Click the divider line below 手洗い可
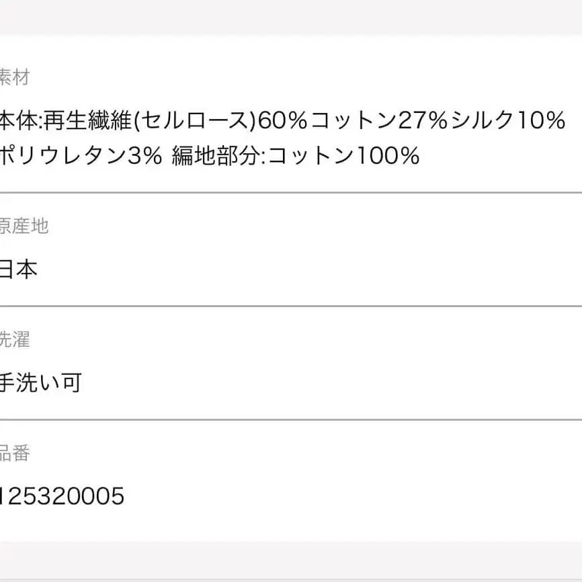The width and height of the screenshot is (582, 582). pos(291,419)
